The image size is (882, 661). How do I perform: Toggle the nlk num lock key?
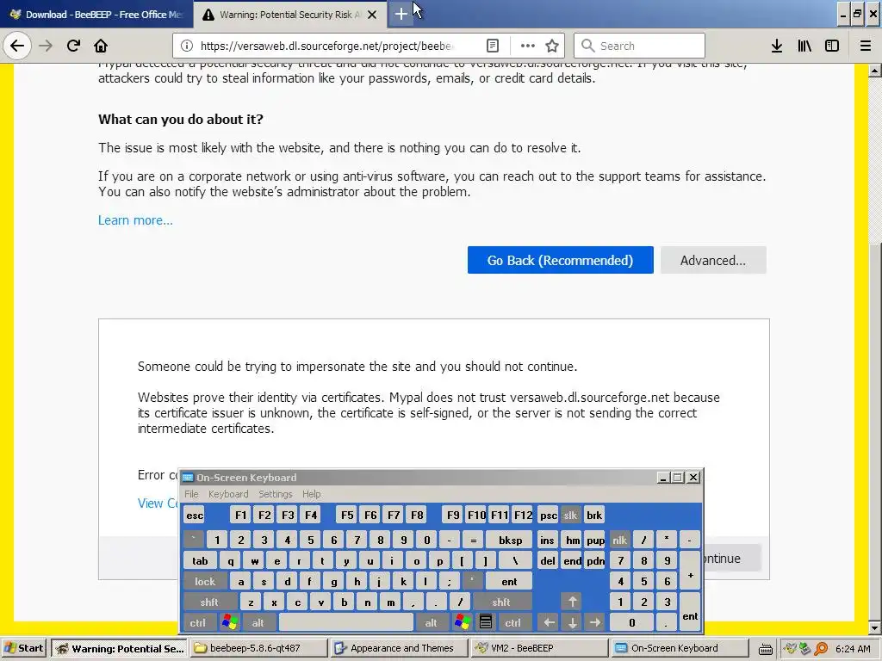(620, 541)
